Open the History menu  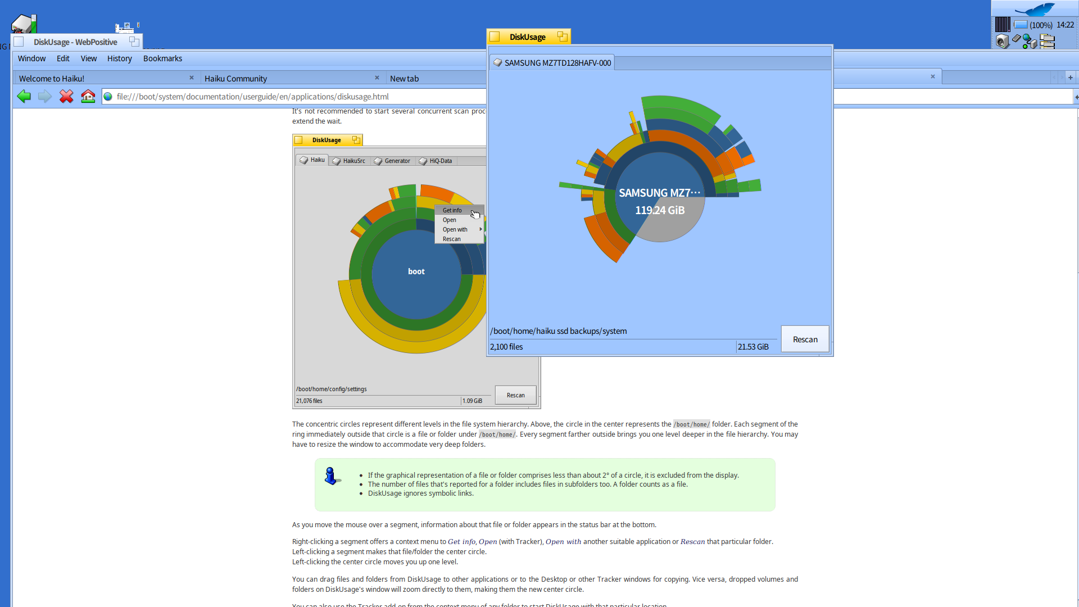coord(119,58)
